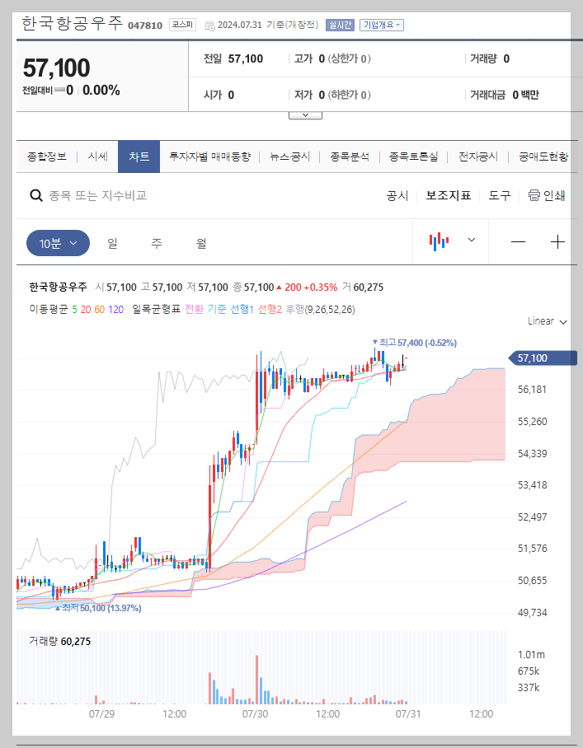
Task: Click the printer icon to print the chart
Action: [535, 195]
